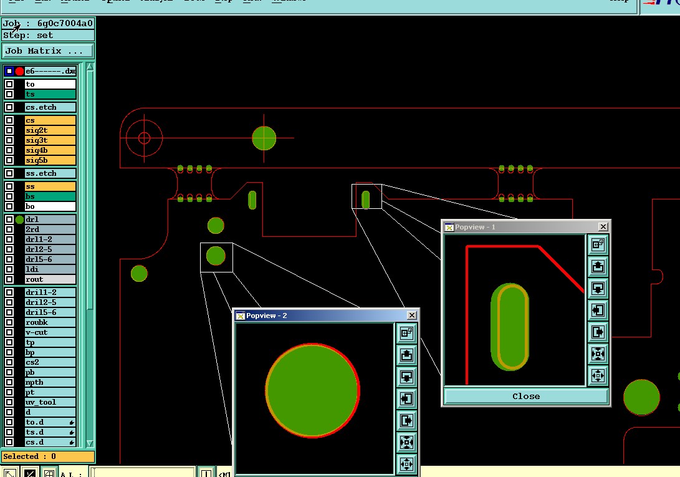Toggle checkbox for ss.etch layer
This screenshot has height=477, width=680.
[x=9, y=173]
